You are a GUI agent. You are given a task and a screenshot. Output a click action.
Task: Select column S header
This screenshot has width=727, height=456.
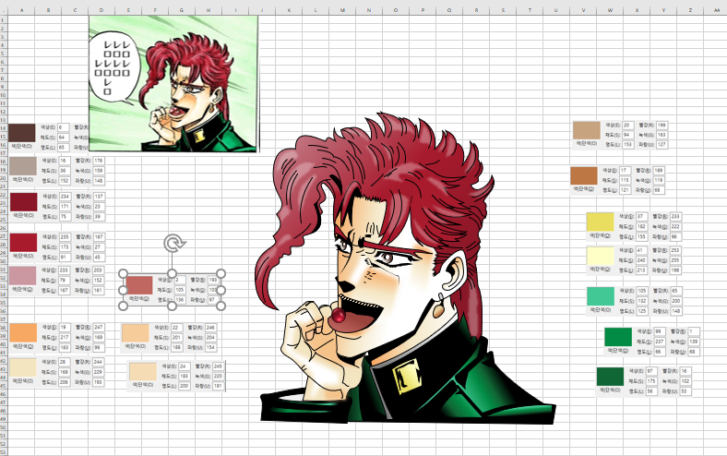(503, 10)
